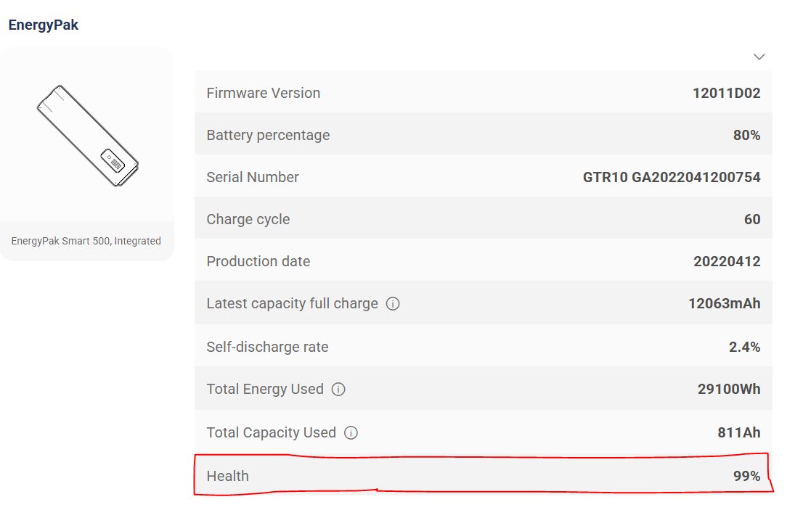The width and height of the screenshot is (795, 510).
Task: Click info icon beside Latest capacity full charge
Action: tap(393, 304)
